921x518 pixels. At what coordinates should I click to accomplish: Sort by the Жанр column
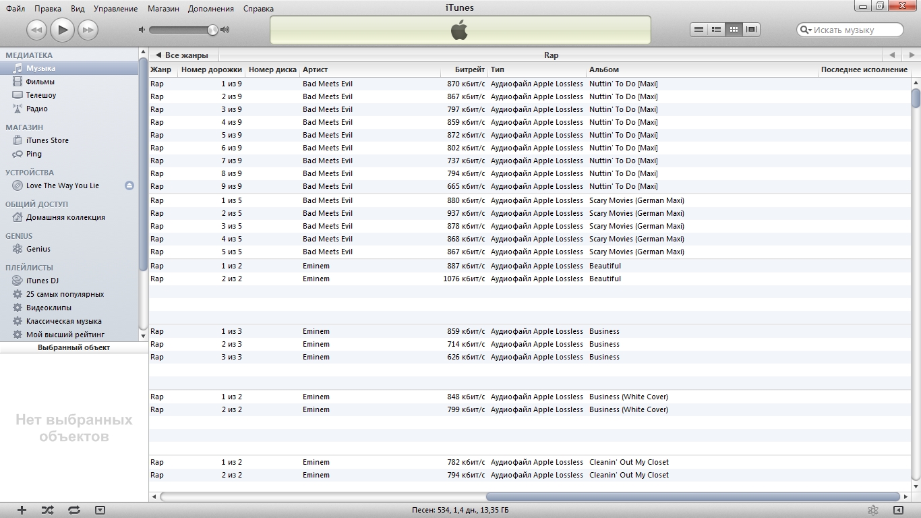(163, 69)
